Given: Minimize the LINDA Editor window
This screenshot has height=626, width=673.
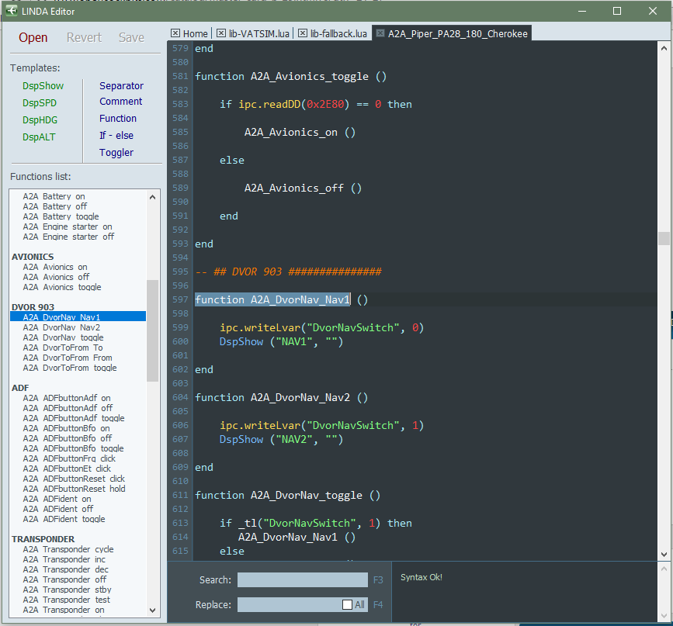Looking at the screenshot, I should click(x=582, y=11).
